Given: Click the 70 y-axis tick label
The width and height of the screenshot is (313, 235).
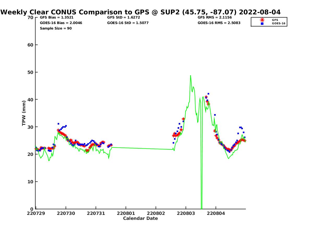Looking at the screenshot, I should coord(31,17).
